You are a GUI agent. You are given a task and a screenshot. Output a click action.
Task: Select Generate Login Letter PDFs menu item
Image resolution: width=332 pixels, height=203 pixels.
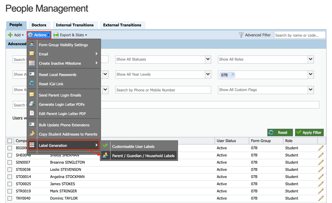coord(64,104)
